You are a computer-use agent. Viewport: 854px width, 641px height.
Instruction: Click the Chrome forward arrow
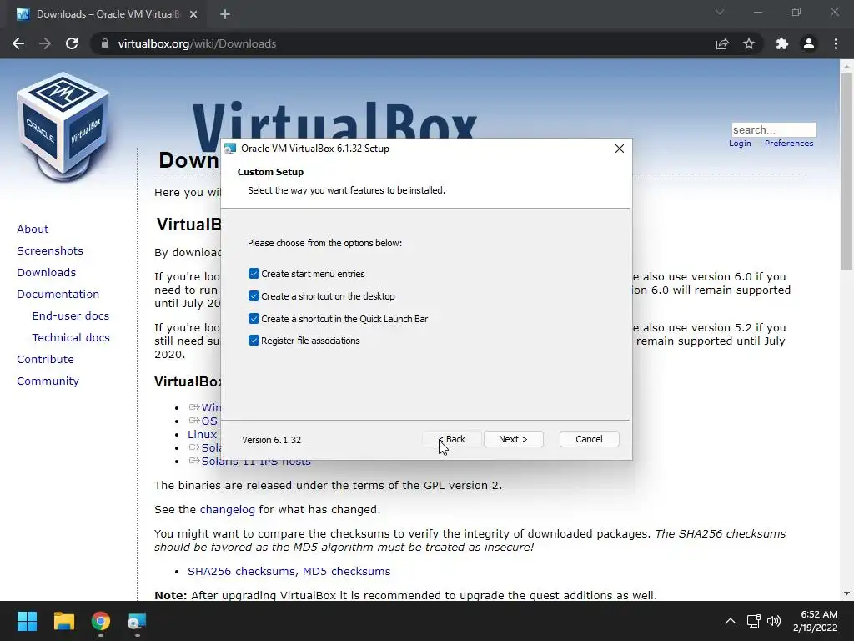coord(45,43)
